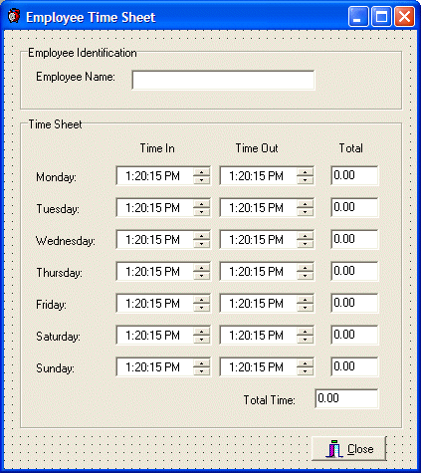Decrease Monday Time Out using down arrow
This screenshot has height=473, width=421.
[306, 180]
